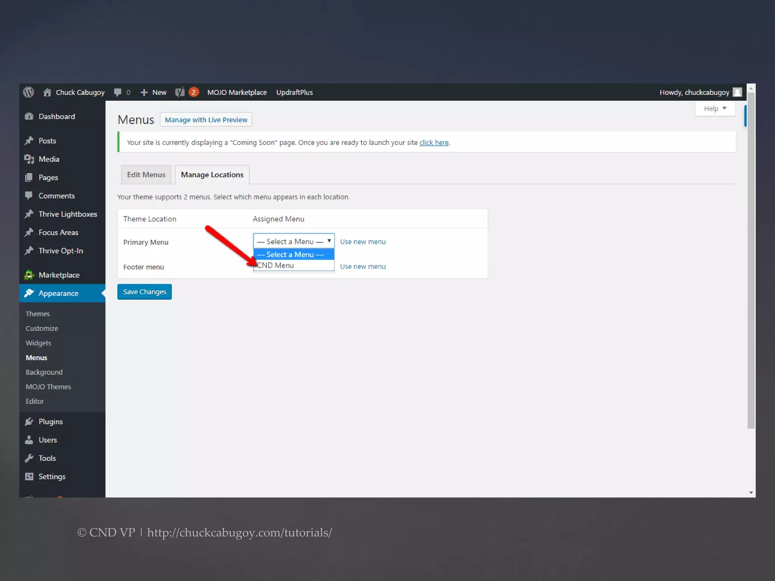
Task: Click the WordPress logo icon
Action: point(28,92)
